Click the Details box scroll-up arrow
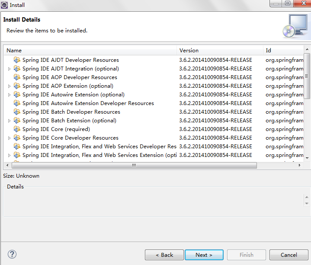The height and width of the screenshot is (265, 311). tap(307, 197)
